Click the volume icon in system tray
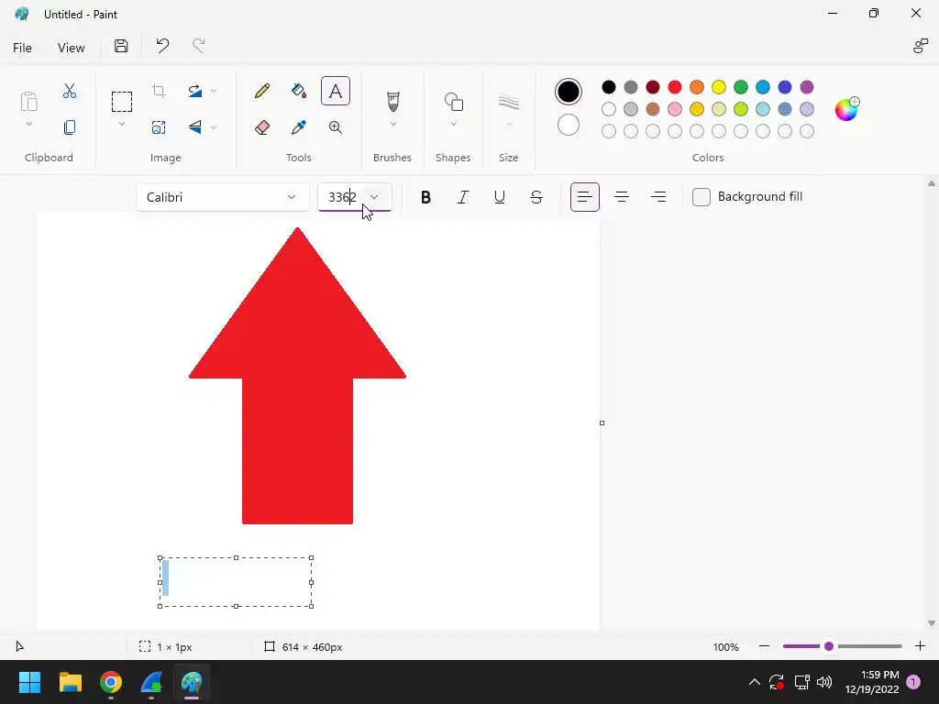The image size is (939, 704). click(824, 682)
